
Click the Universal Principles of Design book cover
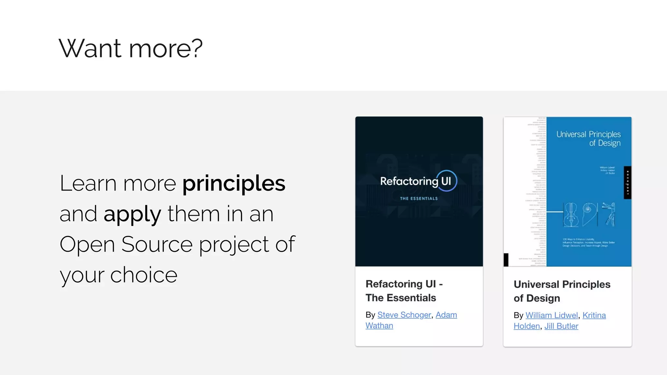click(x=567, y=191)
